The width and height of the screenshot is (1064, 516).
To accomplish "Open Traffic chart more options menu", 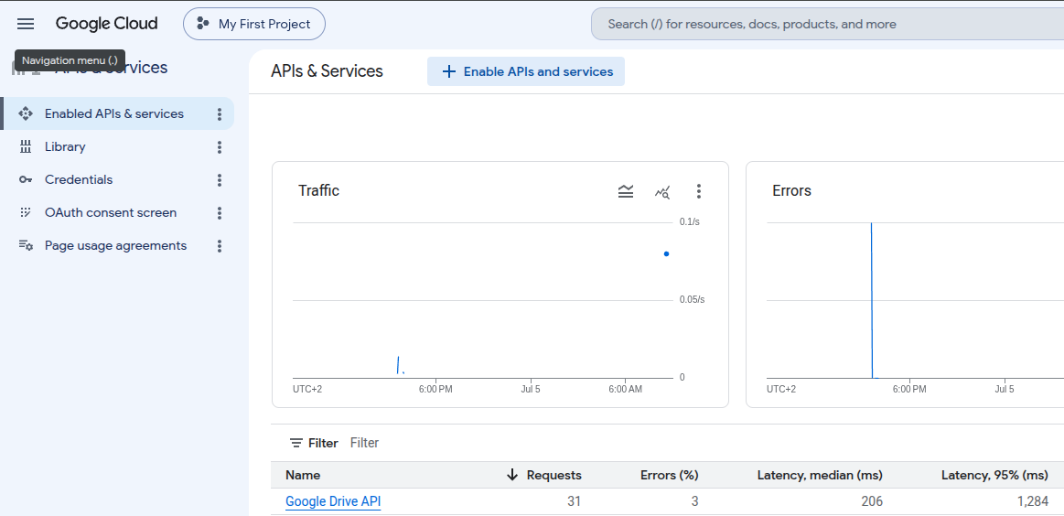I will pos(699,191).
